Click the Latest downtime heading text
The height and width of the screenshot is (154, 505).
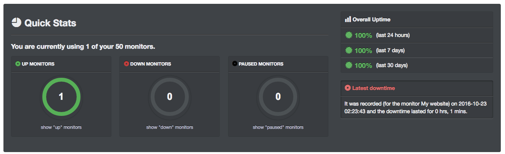coord(373,88)
